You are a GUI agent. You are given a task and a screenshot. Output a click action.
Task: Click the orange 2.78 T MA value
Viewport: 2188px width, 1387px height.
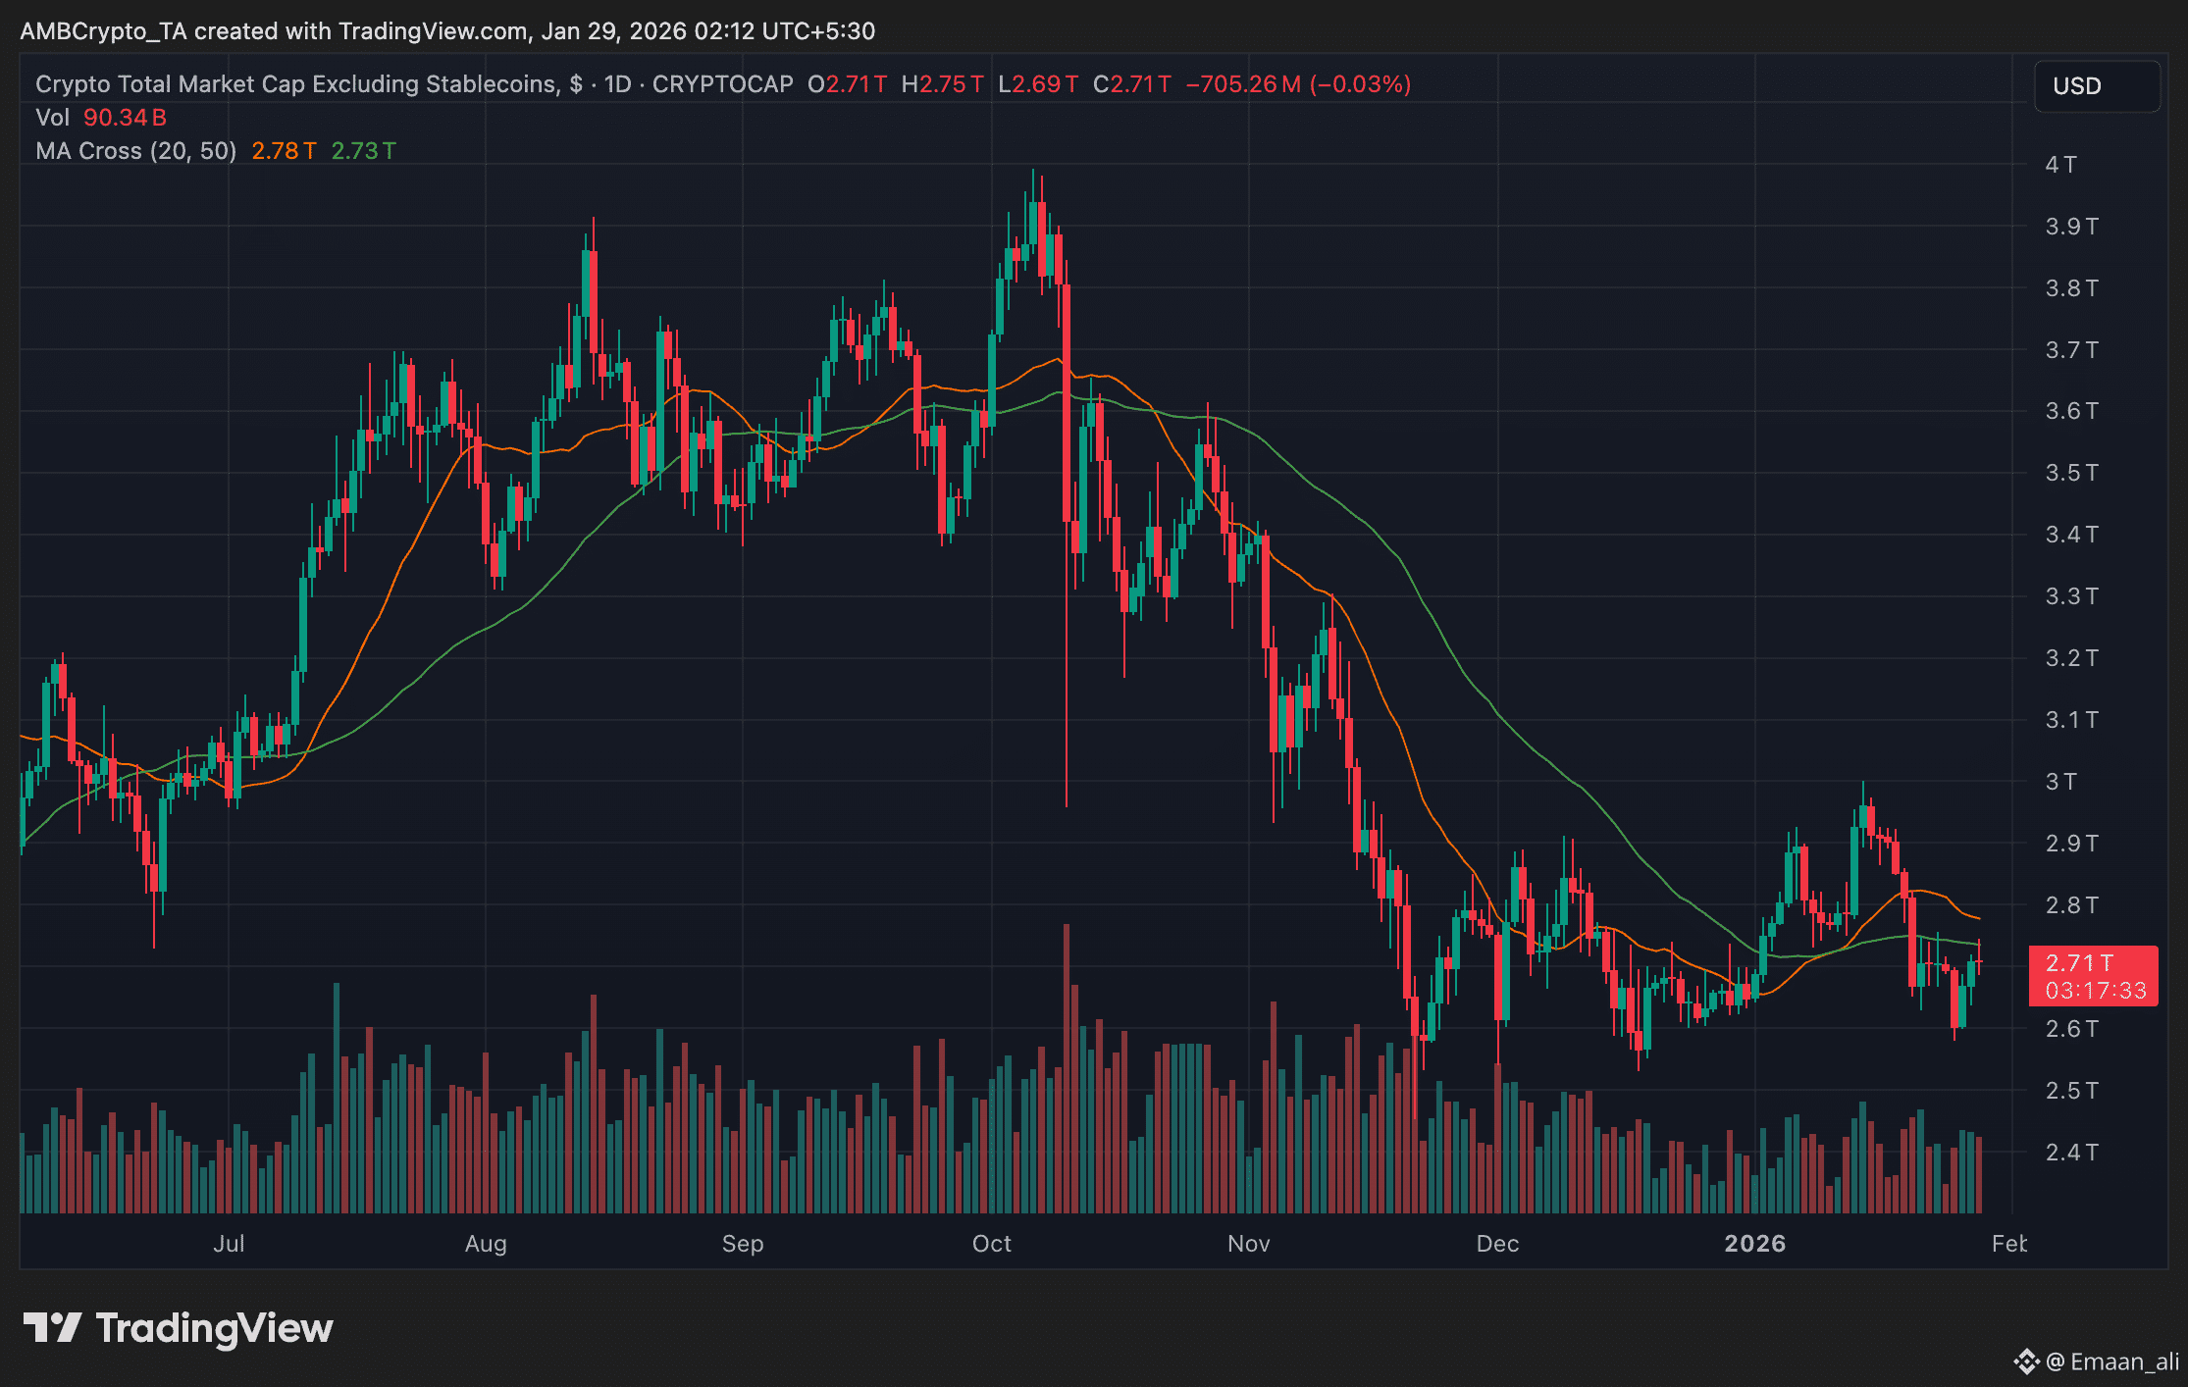point(284,151)
